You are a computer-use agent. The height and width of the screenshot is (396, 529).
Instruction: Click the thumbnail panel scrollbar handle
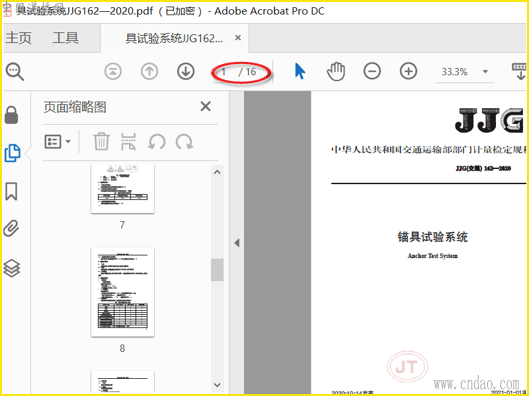pyautogui.click(x=218, y=270)
